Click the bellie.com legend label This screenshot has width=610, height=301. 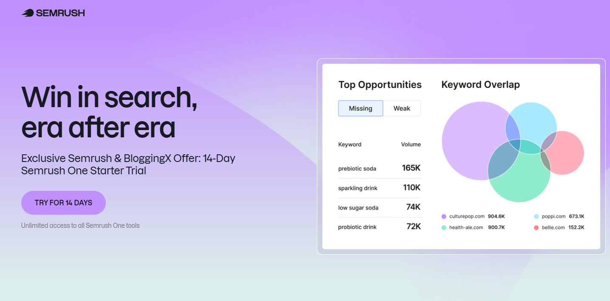click(554, 227)
